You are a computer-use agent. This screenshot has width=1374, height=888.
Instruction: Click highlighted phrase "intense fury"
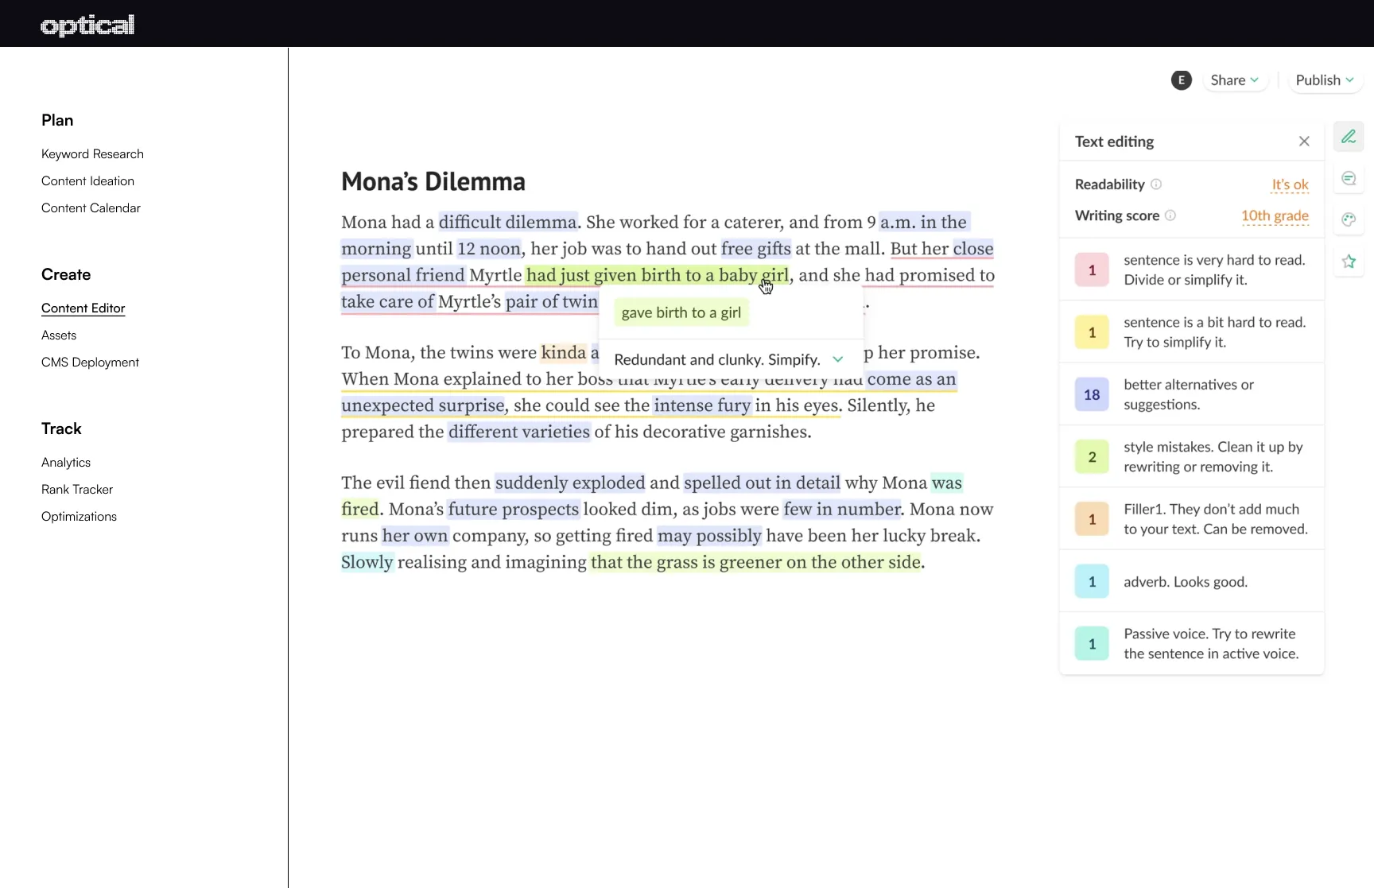coord(702,405)
